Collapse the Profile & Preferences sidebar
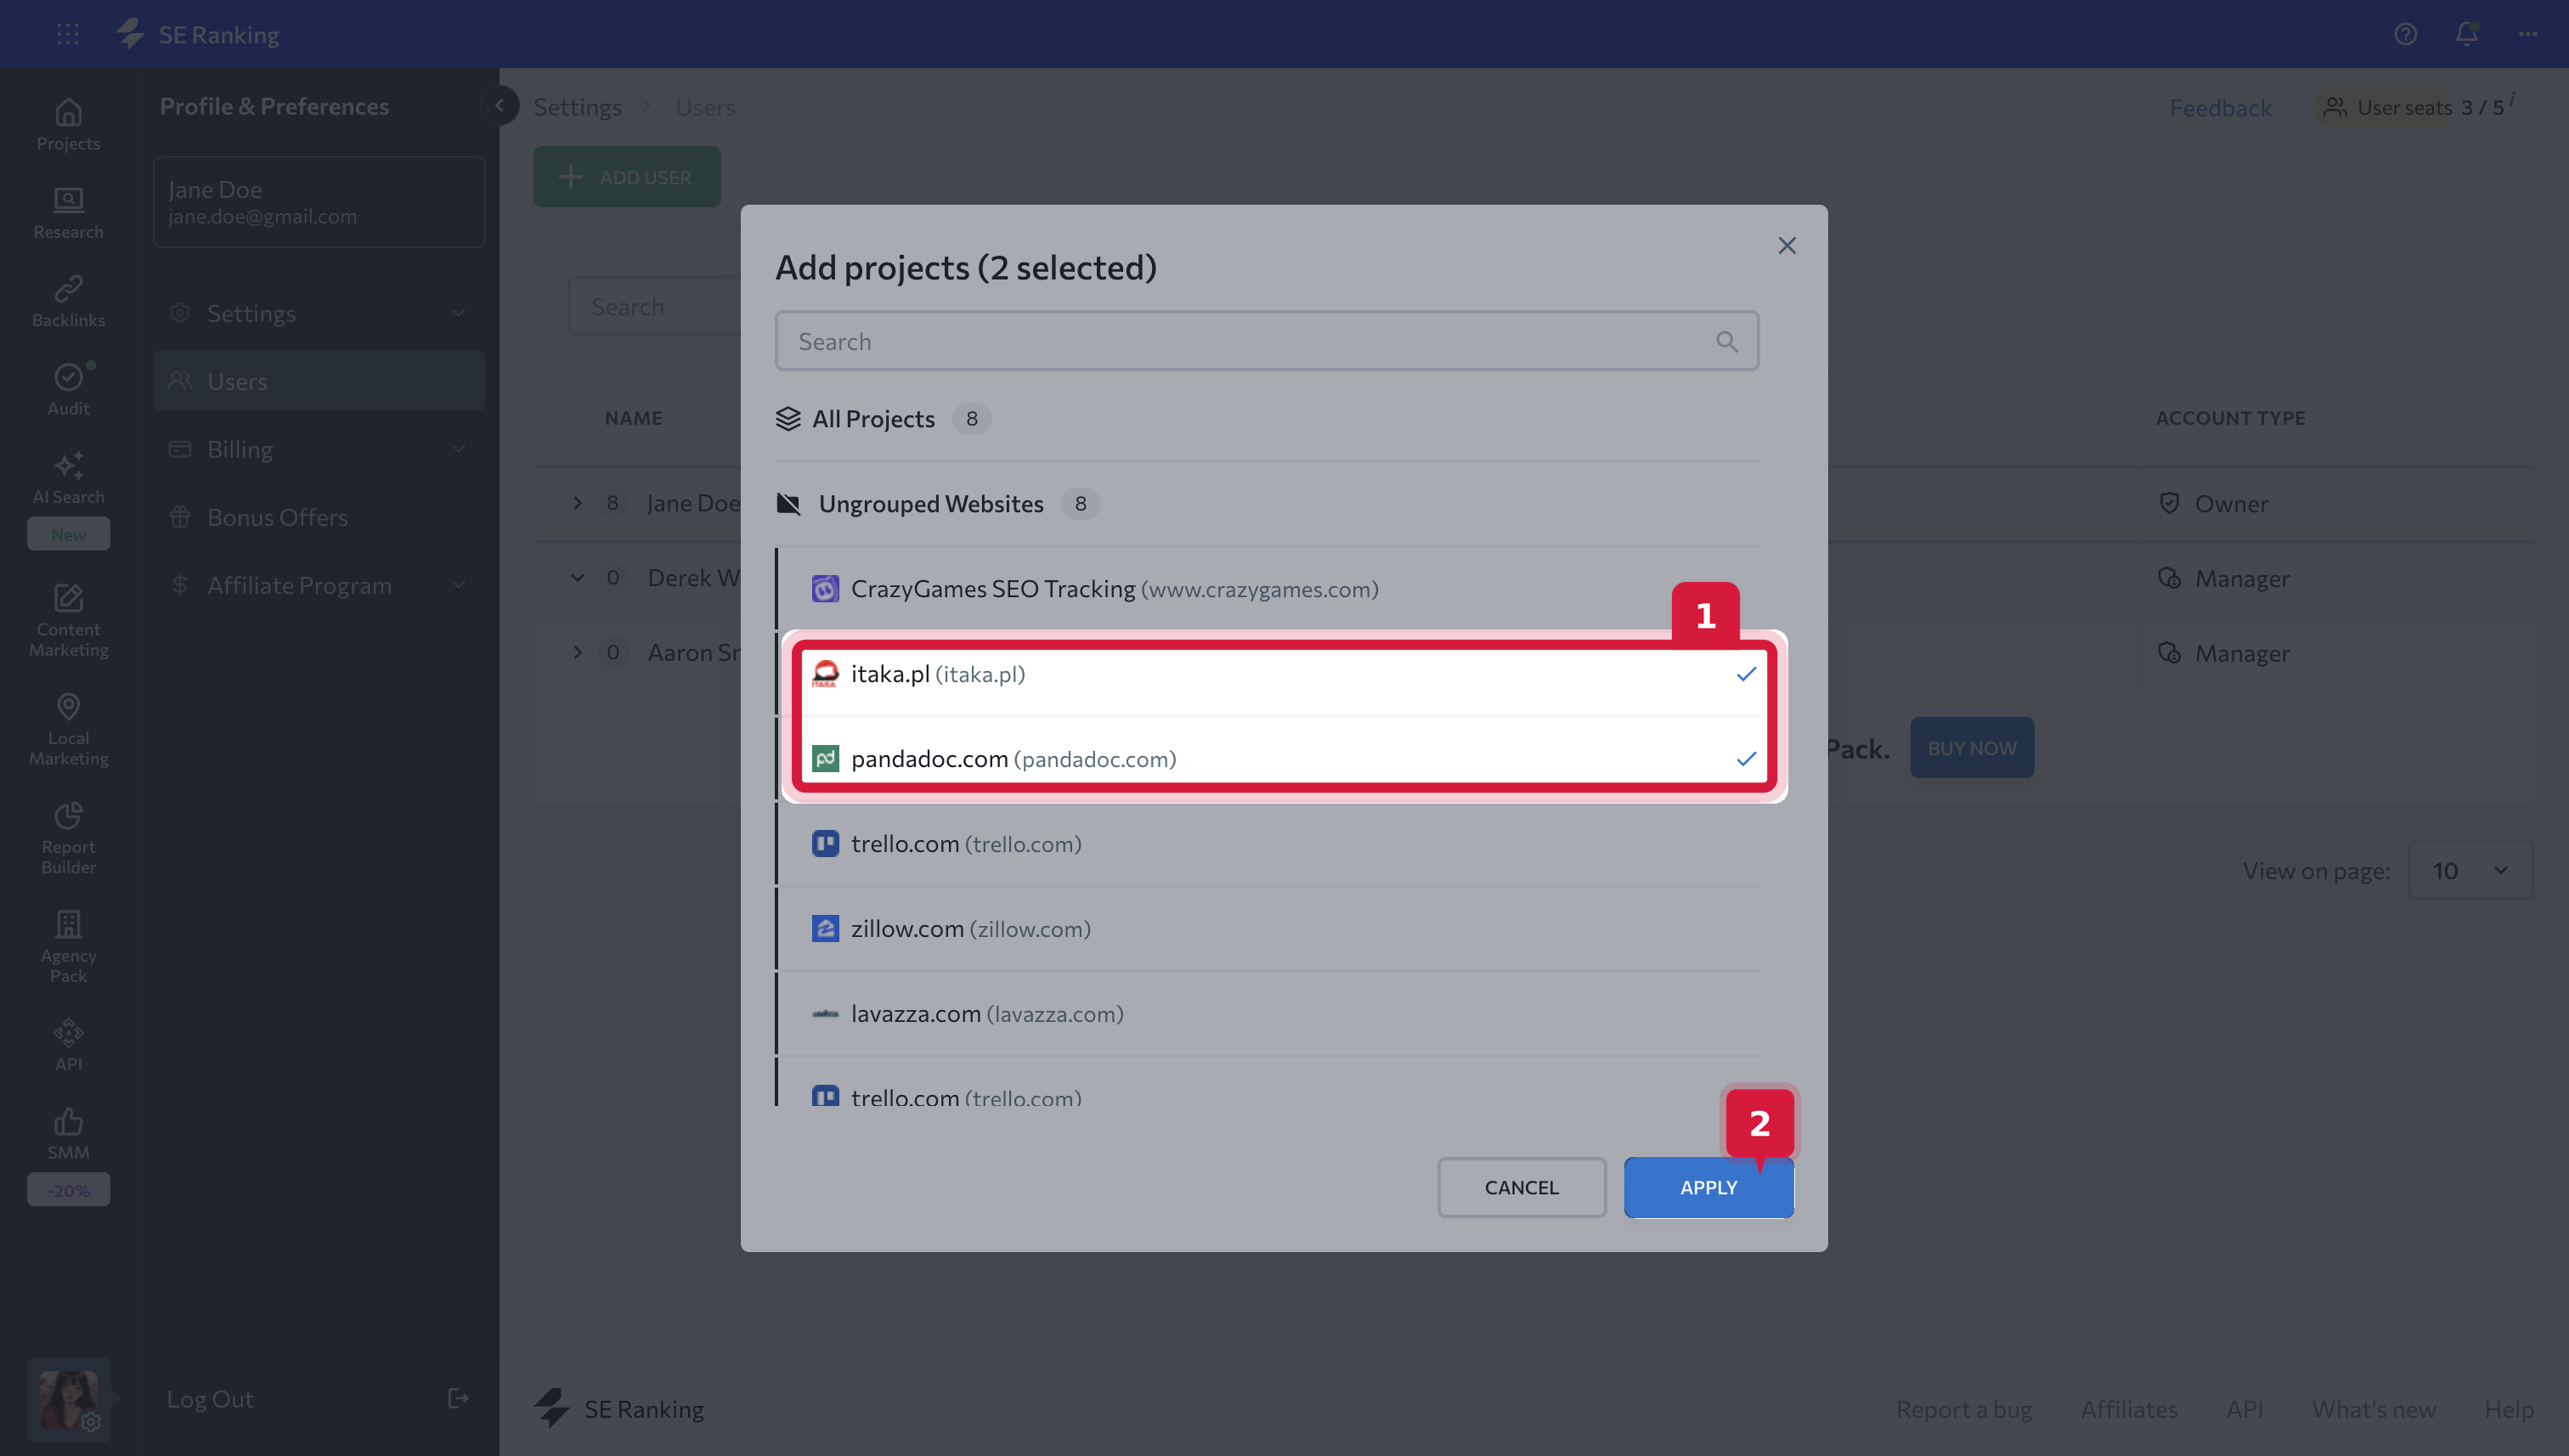Image resolution: width=2569 pixels, height=1456 pixels. (x=499, y=105)
